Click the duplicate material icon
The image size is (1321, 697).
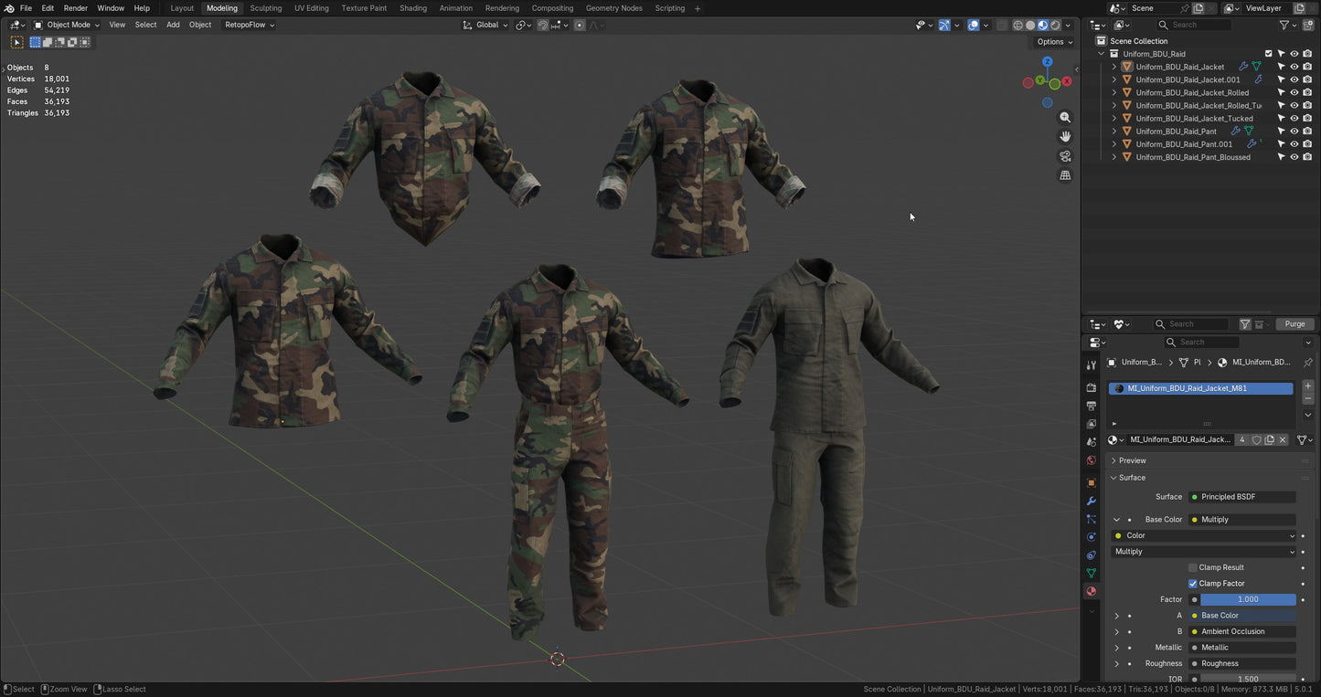1269,440
